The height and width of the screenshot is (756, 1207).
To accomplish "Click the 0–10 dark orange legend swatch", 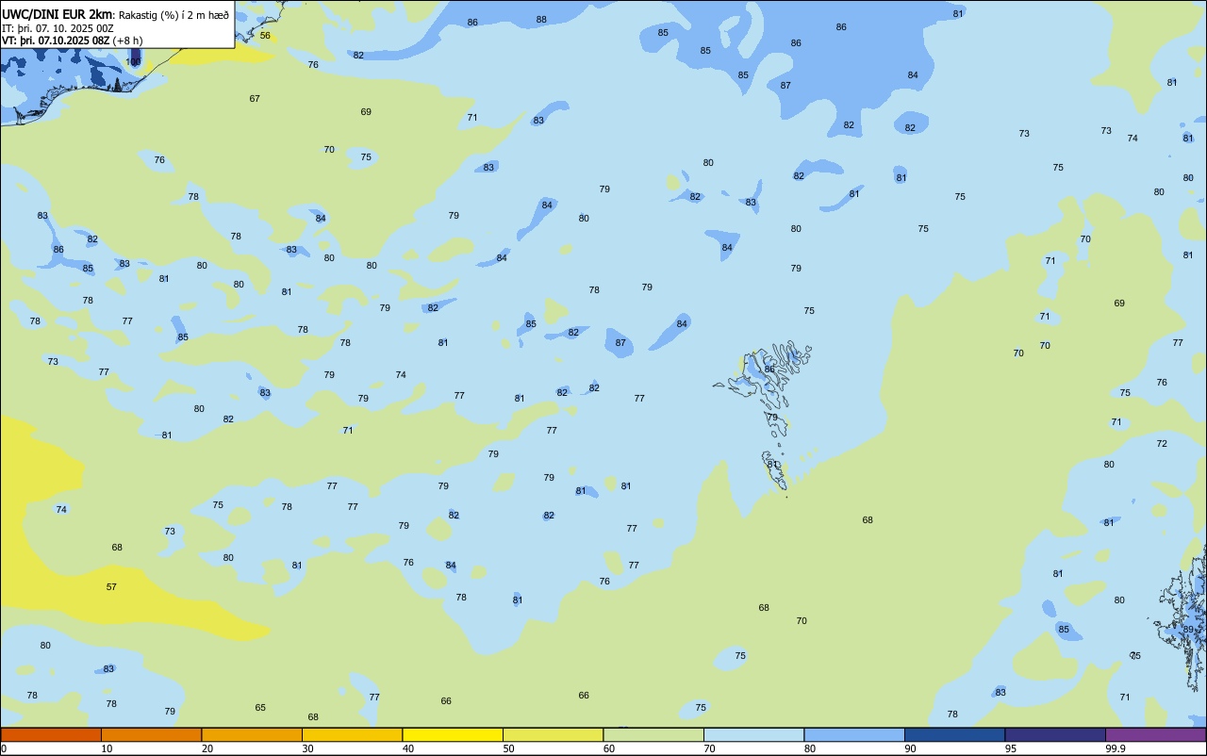I will tap(51, 734).
